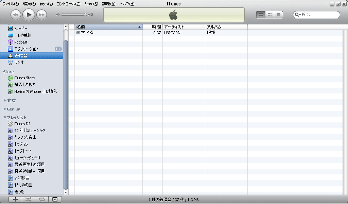Open Podcast library

[32, 42]
